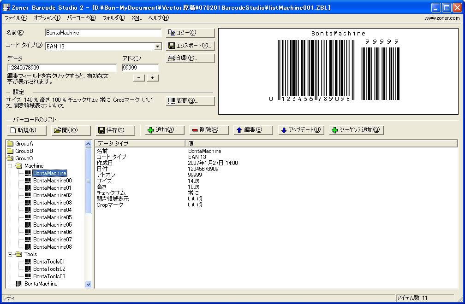Open the バーコード(B) menu
Viewport: 465px width, 304px height.
coord(82,18)
